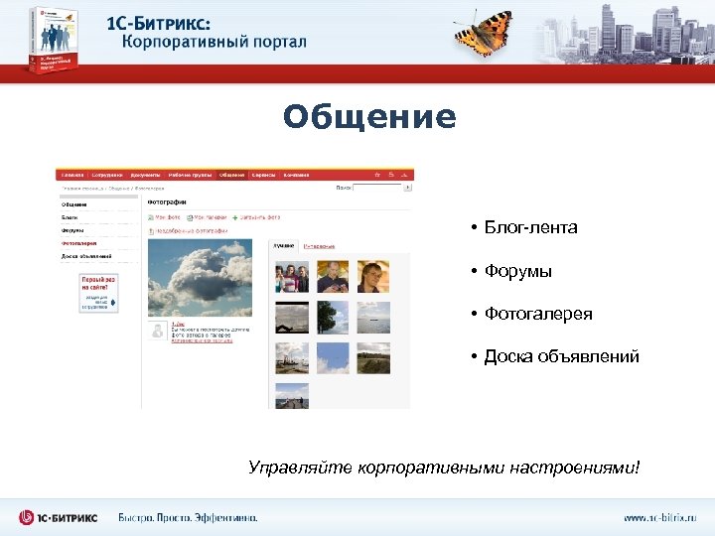
Task: Open the sea with boat thumbnail
Action: click(x=373, y=318)
